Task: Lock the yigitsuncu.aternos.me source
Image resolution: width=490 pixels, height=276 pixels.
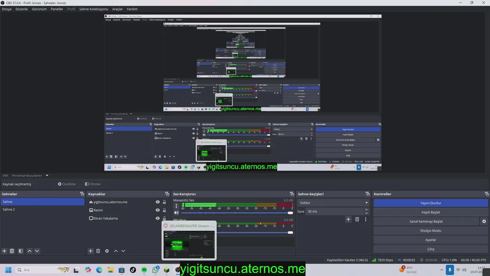Action: (164, 202)
